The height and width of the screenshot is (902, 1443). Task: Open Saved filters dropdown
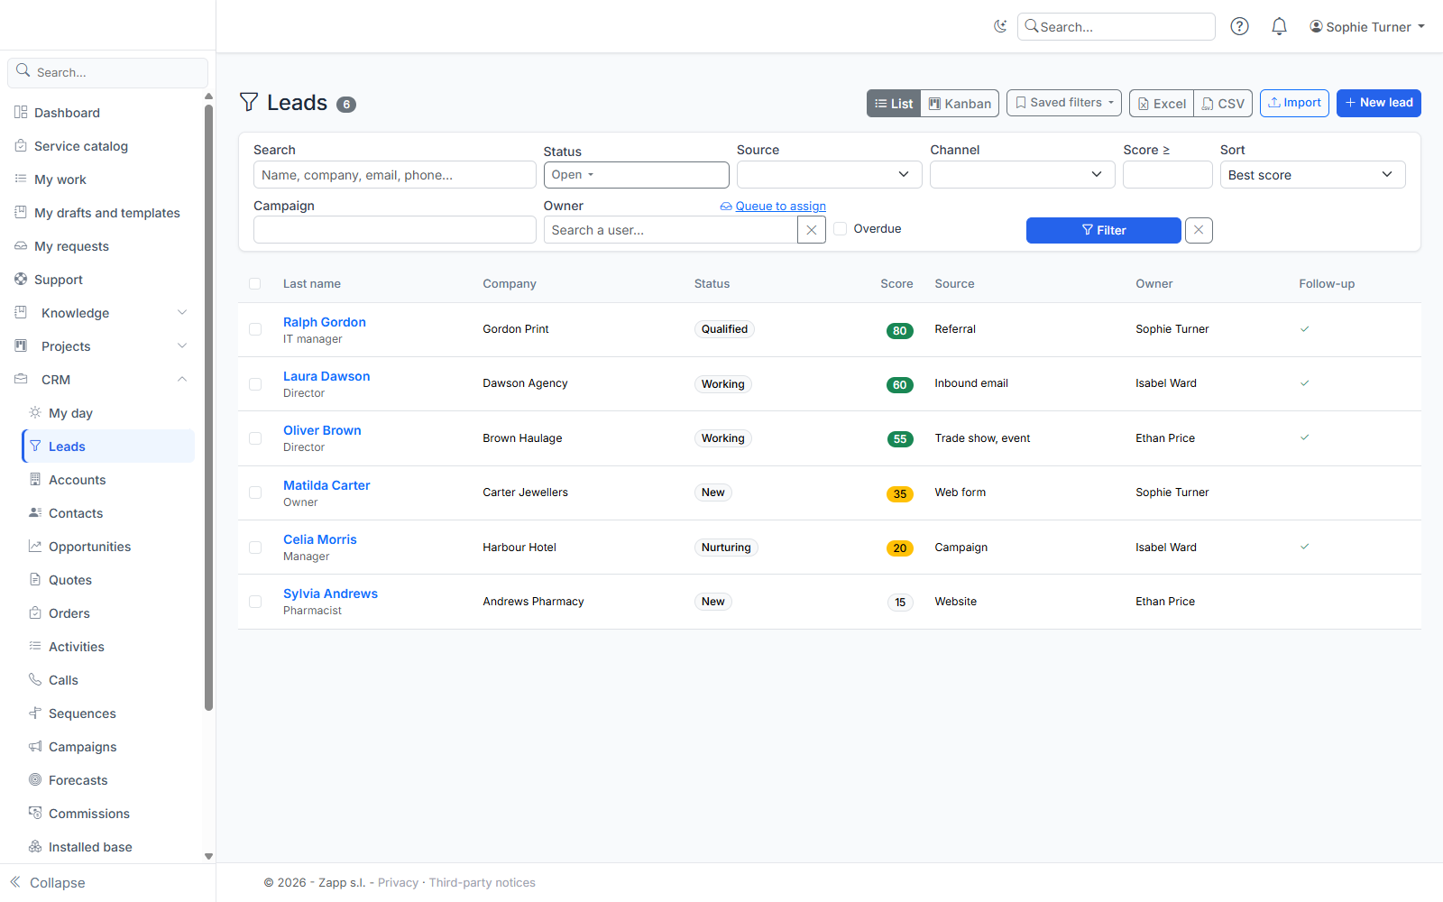pyautogui.click(x=1064, y=103)
